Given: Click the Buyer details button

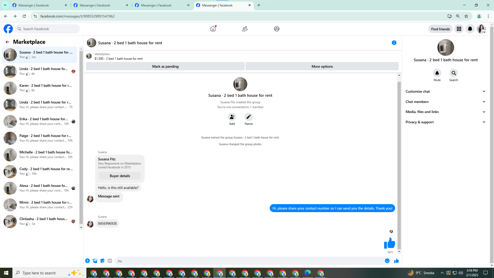Looking at the screenshot, I should 120,176.
